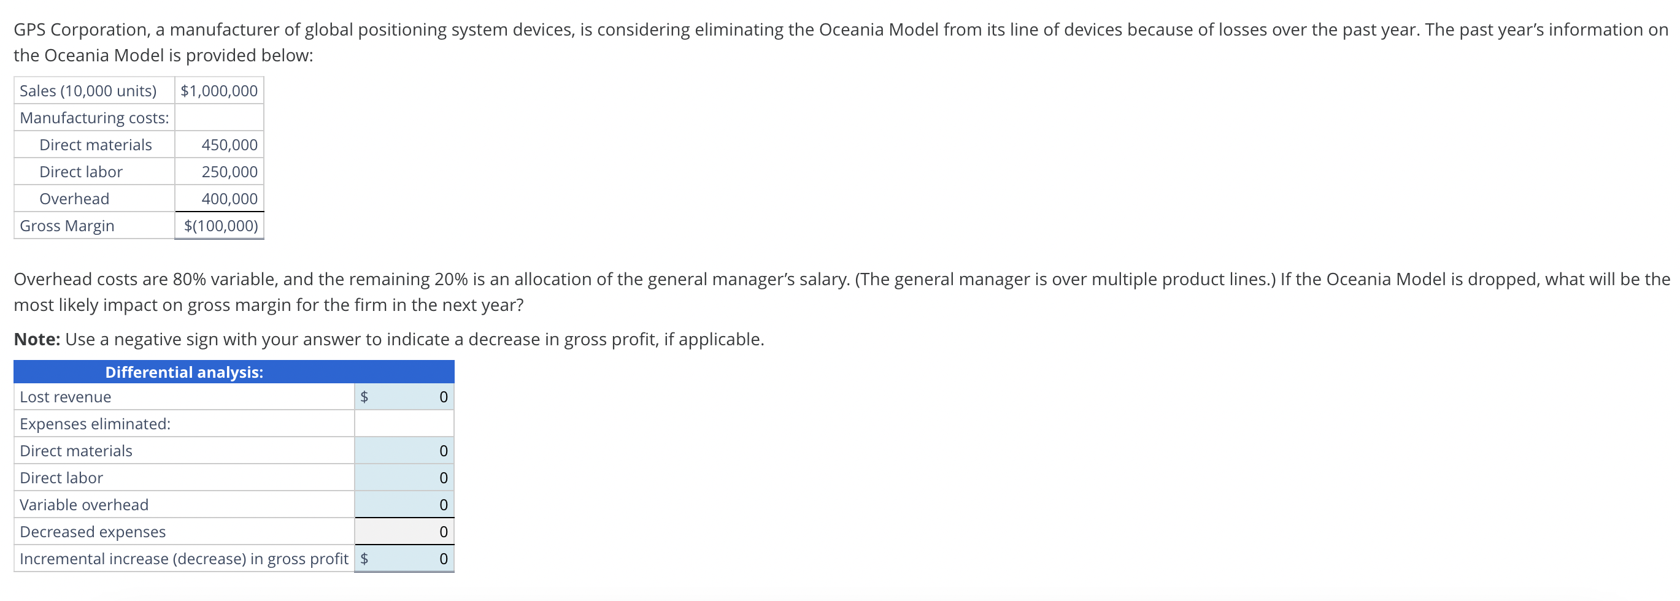Select the Overhead 400,000 value cell
This screenshot has height=601, width=1680.
[x=218, y=198]
